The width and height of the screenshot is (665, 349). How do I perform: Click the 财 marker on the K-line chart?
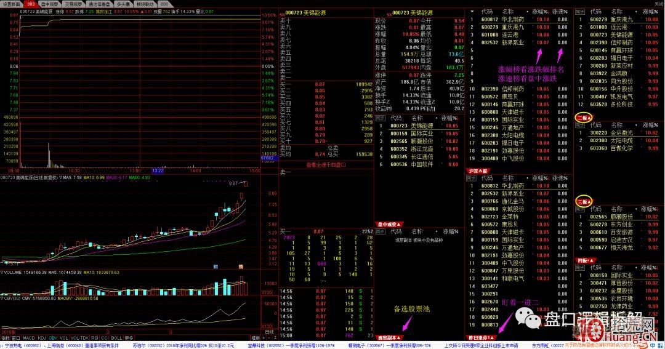(216, 266)
